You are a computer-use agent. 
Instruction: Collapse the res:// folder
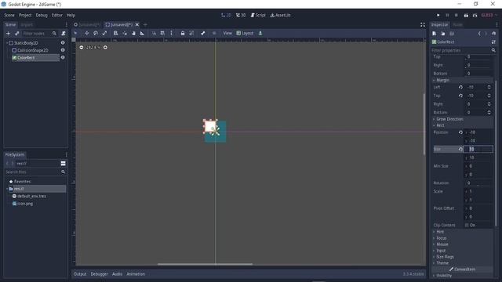pos(7,189)
